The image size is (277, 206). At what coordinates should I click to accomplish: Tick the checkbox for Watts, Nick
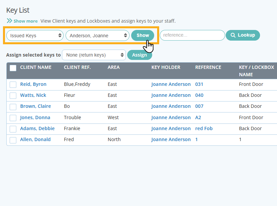(13, 96)
